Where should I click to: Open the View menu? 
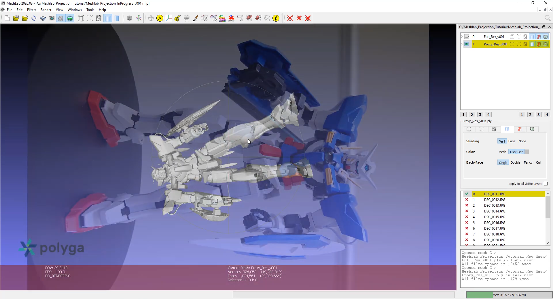click(x=59, y=10)
